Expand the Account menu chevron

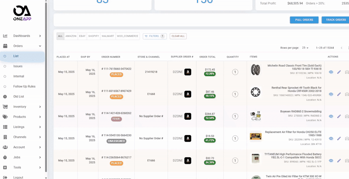coord(40,147)
